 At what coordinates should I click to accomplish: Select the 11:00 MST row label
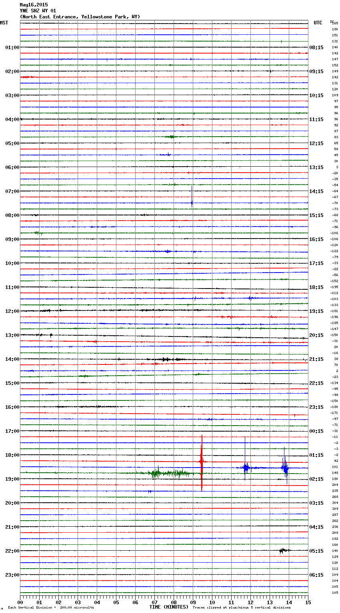pos(12,287)
